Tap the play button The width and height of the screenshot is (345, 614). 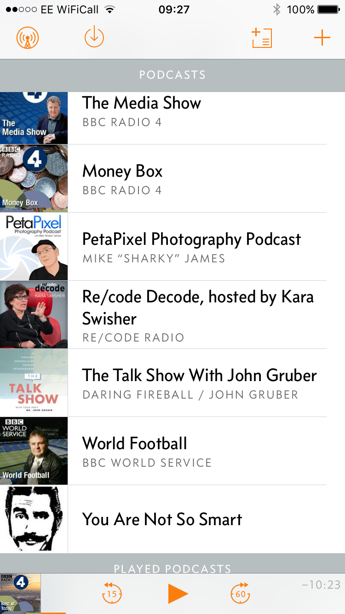(178, 593)
